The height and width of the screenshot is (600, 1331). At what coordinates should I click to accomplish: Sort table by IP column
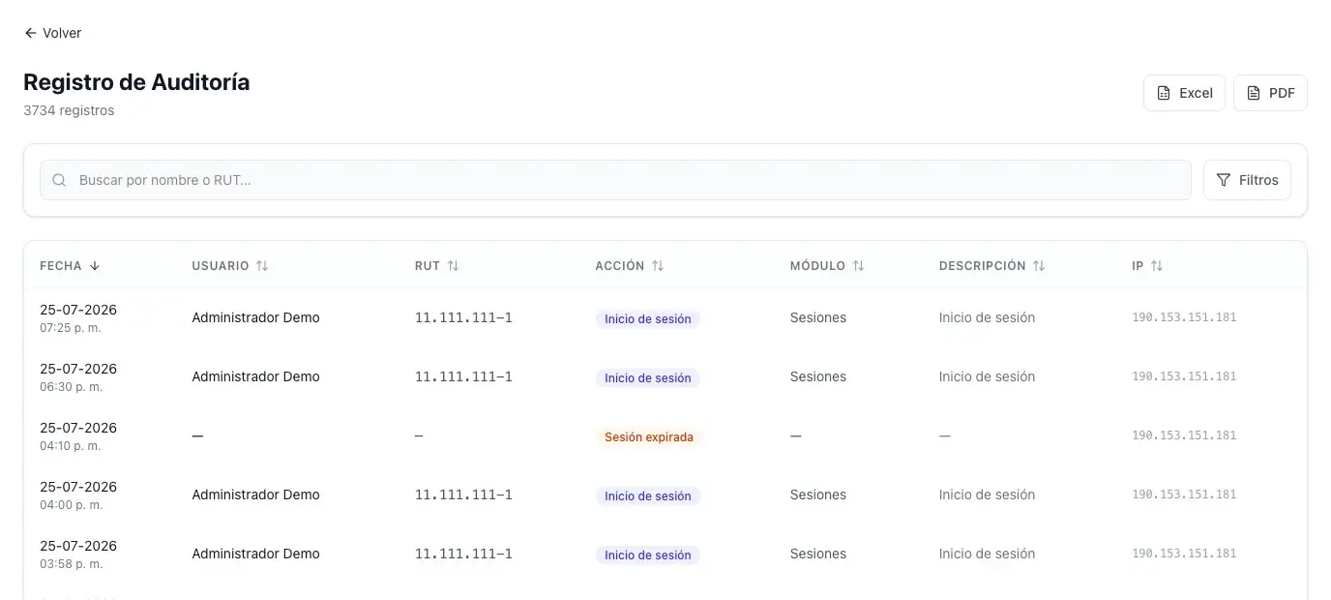1147,265
